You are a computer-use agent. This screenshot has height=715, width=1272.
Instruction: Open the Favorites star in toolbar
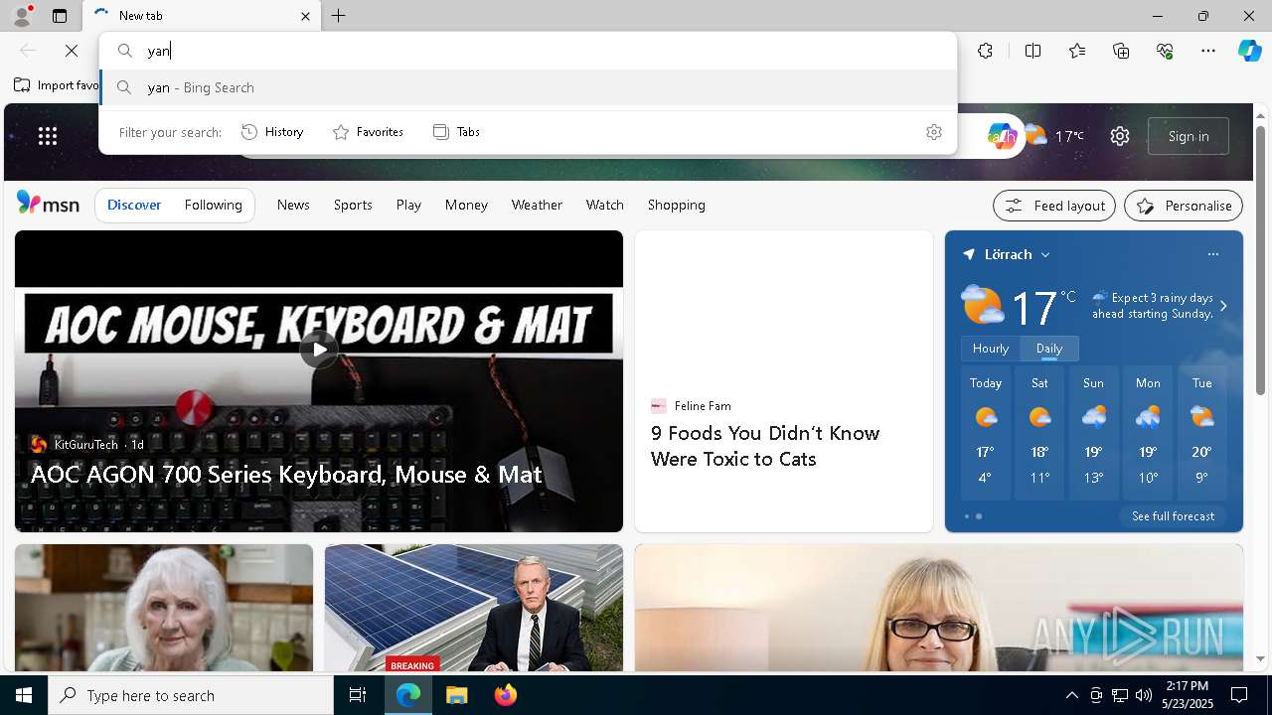point(1077,51)
